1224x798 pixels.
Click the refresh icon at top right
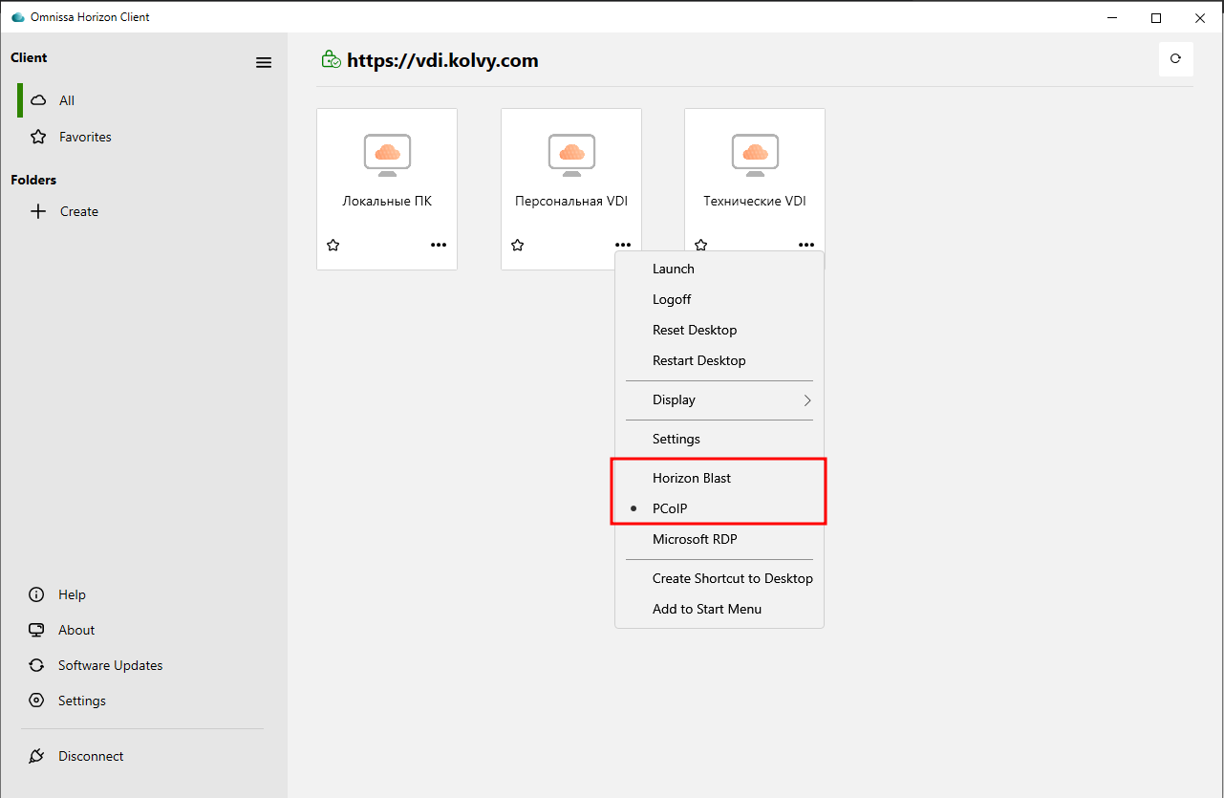(1175, 59)
